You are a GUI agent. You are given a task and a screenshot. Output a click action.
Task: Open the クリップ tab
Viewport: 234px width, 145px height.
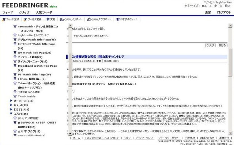[24, 12]
